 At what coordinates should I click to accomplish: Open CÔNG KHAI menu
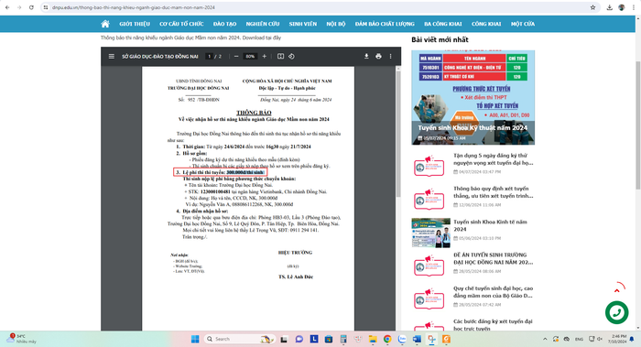[x=486, y=24]
